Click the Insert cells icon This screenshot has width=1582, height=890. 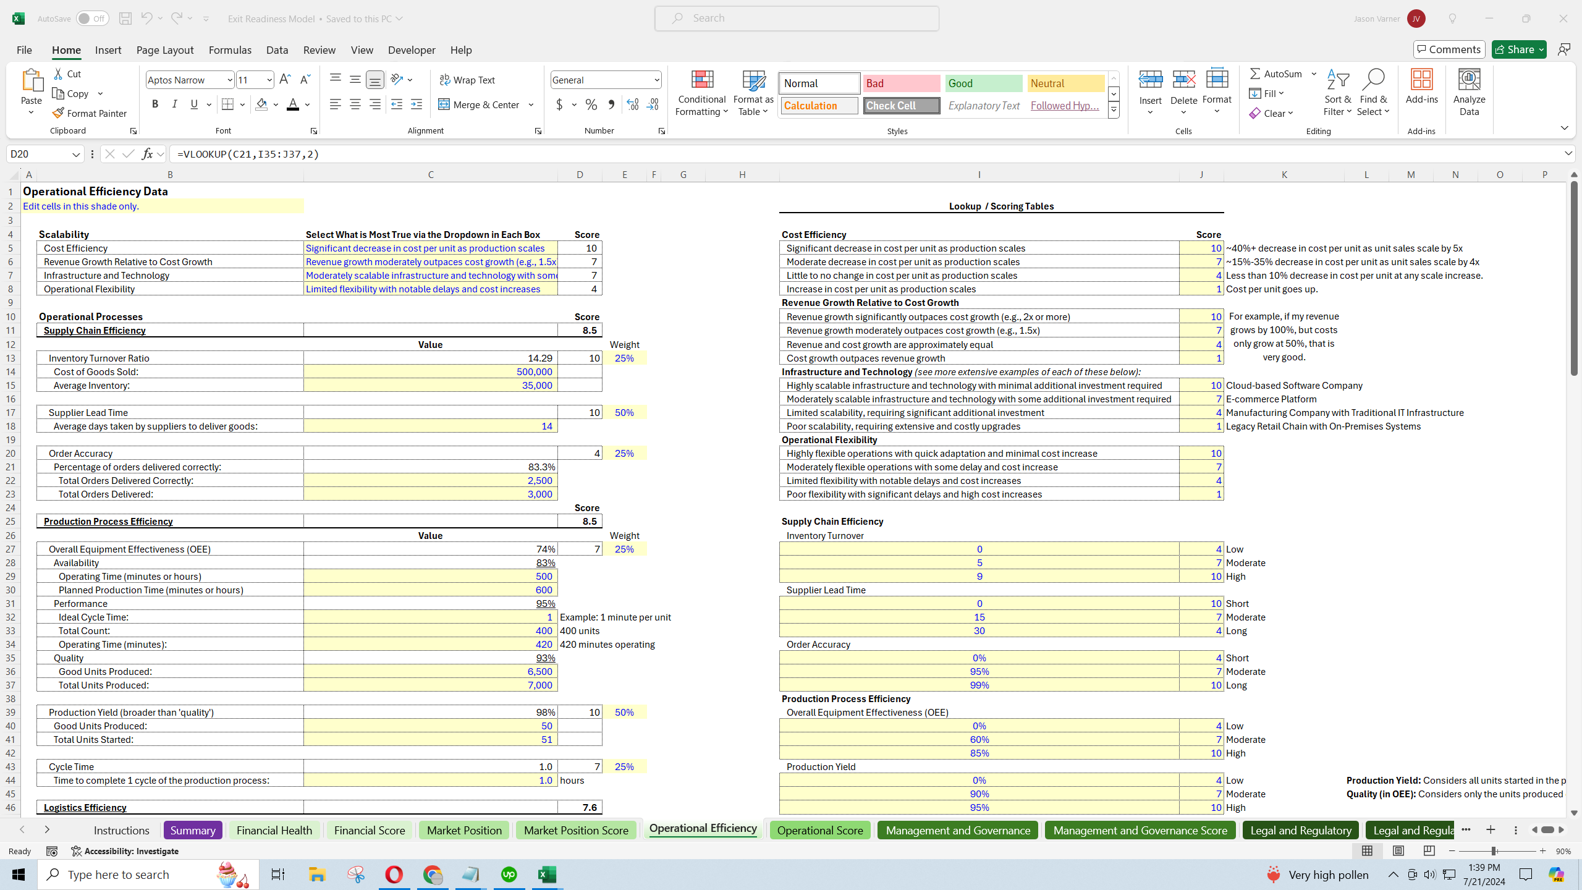click(x=1151, y=80)
